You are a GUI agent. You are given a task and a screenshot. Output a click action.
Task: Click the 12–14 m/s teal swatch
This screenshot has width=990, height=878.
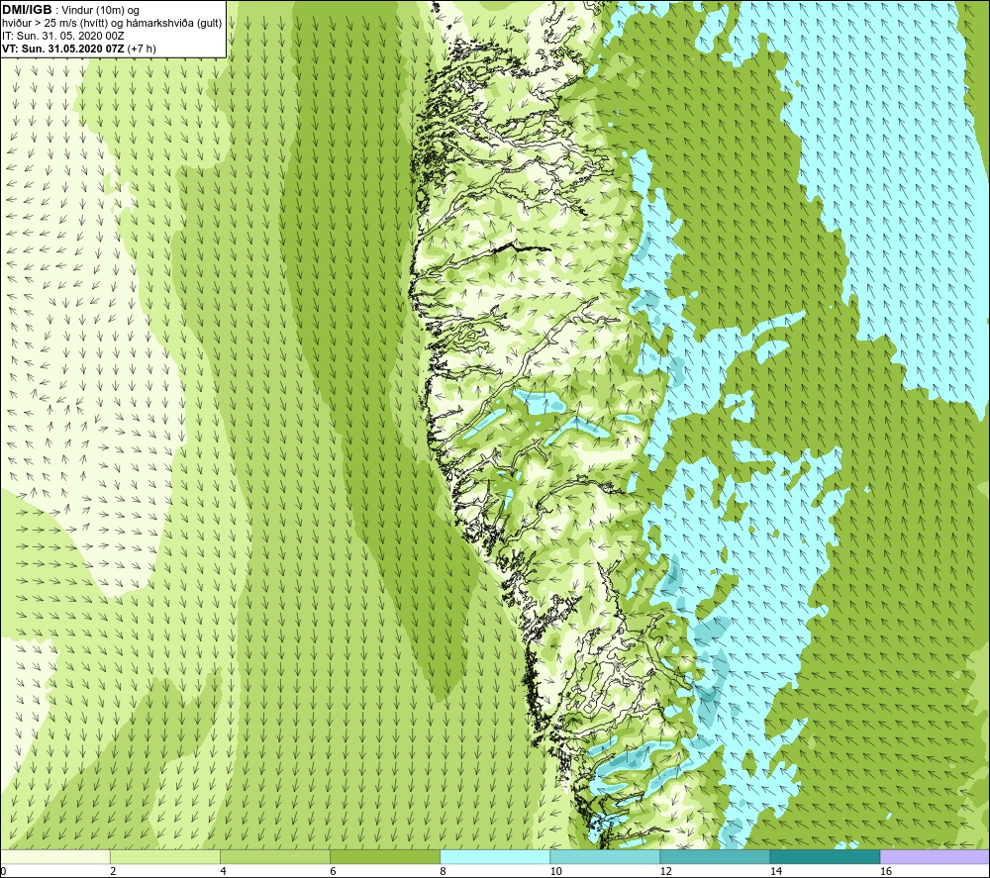(715, 856)
